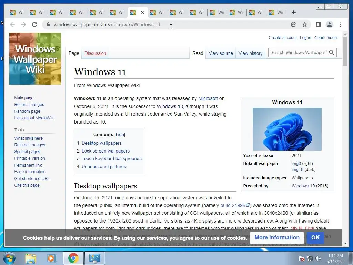Open Windows Explorer from the taskbar
The width and height of the screenshot is (353, 265).
coord(31,258)
